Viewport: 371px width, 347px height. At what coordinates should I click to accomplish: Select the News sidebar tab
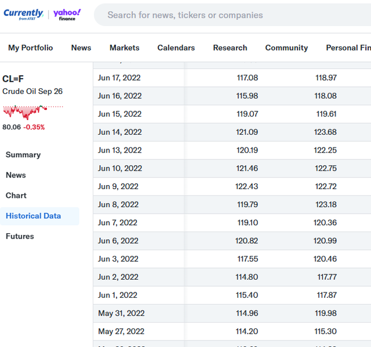coord(16,175)
